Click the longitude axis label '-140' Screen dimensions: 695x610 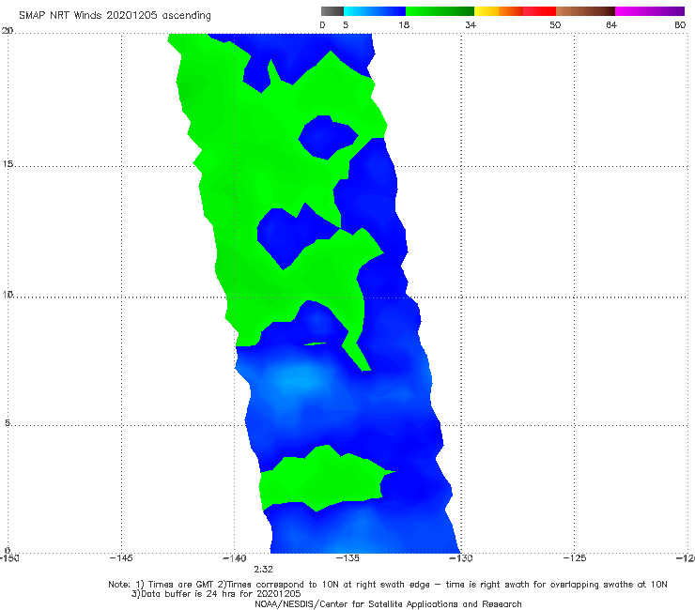point(235,557)
